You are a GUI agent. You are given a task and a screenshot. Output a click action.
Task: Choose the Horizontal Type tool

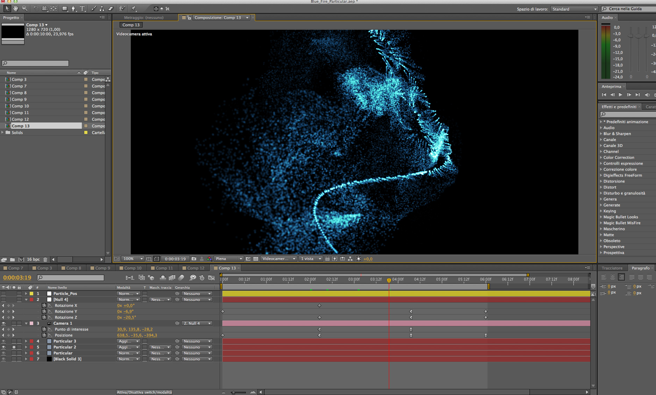(82, 8)
